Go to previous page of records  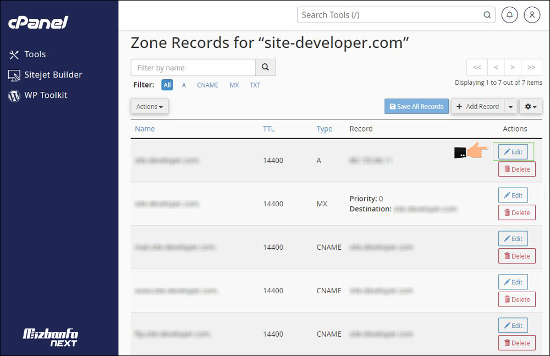[x=496, y=68]
